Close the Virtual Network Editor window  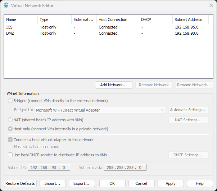(x=211, y=5)
